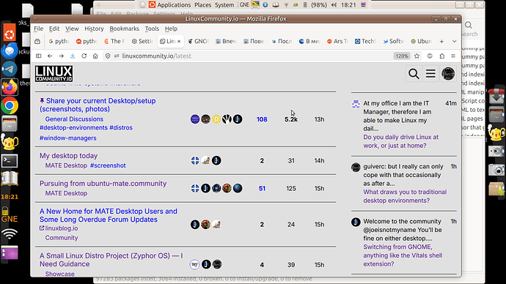List all tabs dropdown arrow
Screen dimensions: 506x284
(x=454, y=41)
